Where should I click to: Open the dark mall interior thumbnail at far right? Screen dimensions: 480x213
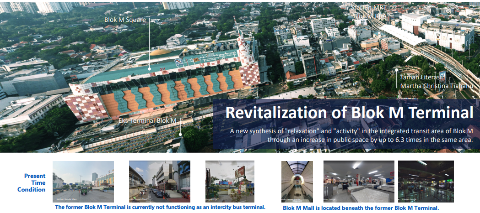(426, 181)
